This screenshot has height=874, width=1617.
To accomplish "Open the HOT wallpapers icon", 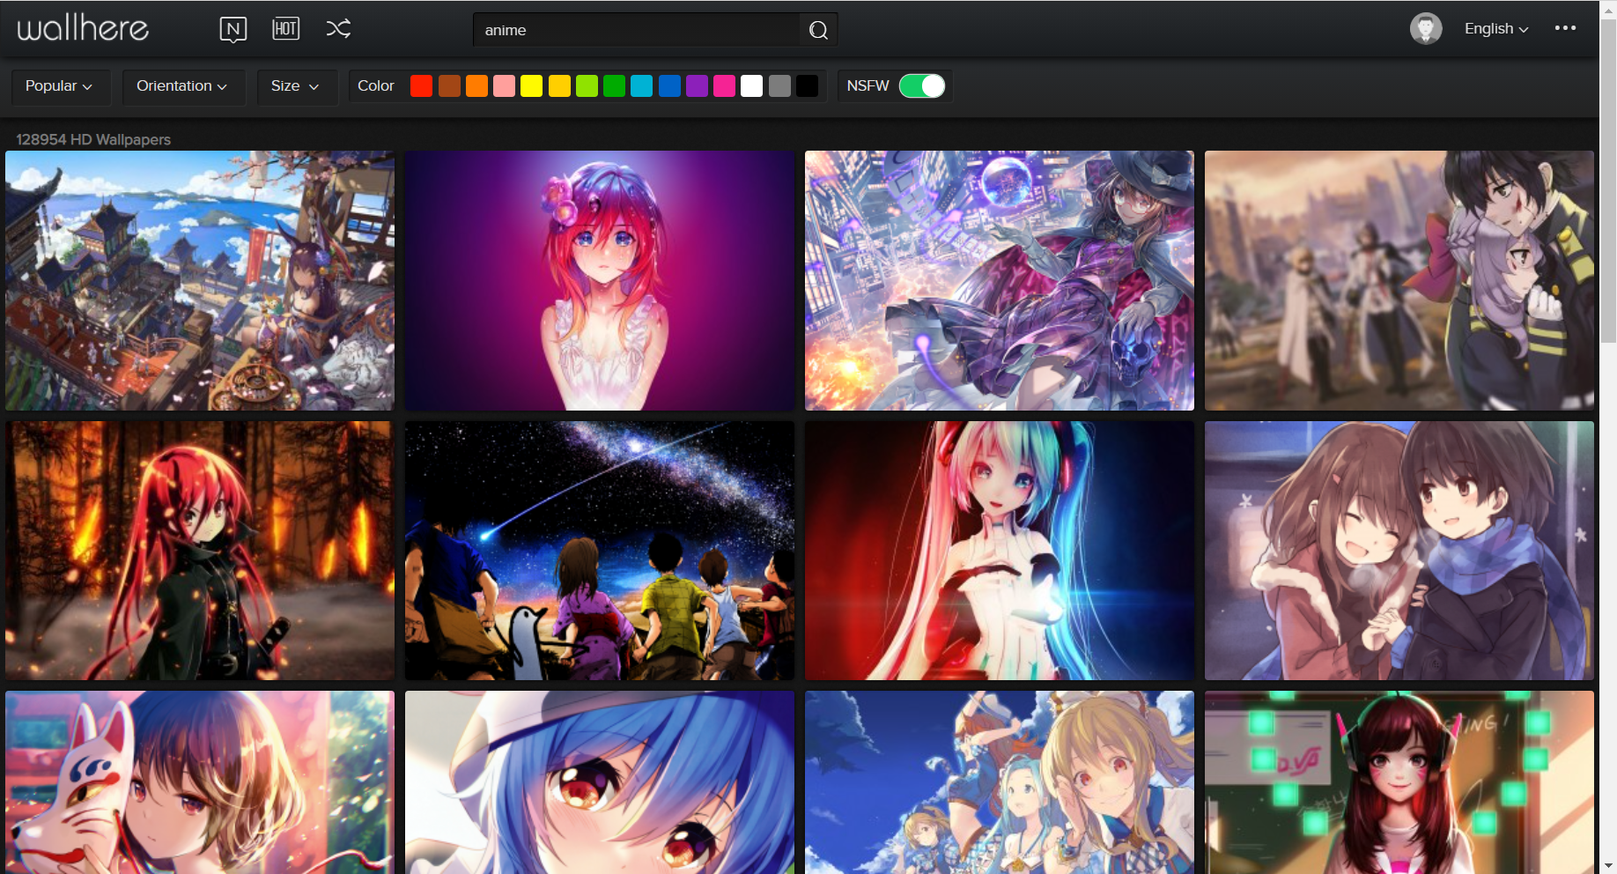I will (x=285, y=29).
